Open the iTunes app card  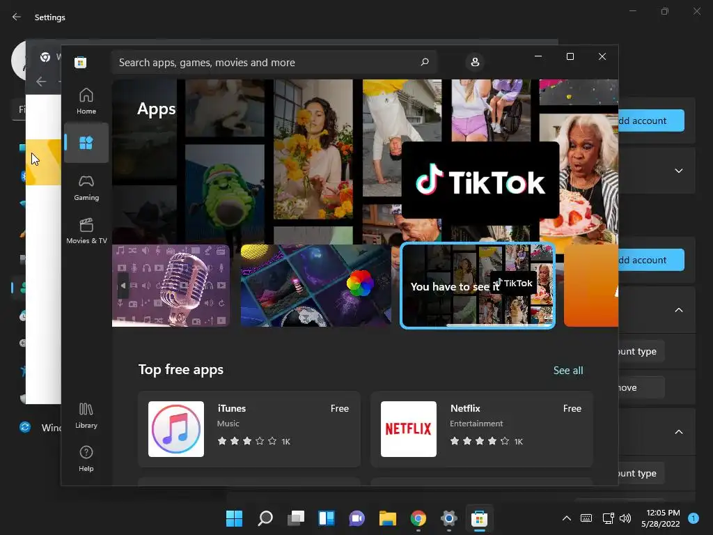(249, 429)
